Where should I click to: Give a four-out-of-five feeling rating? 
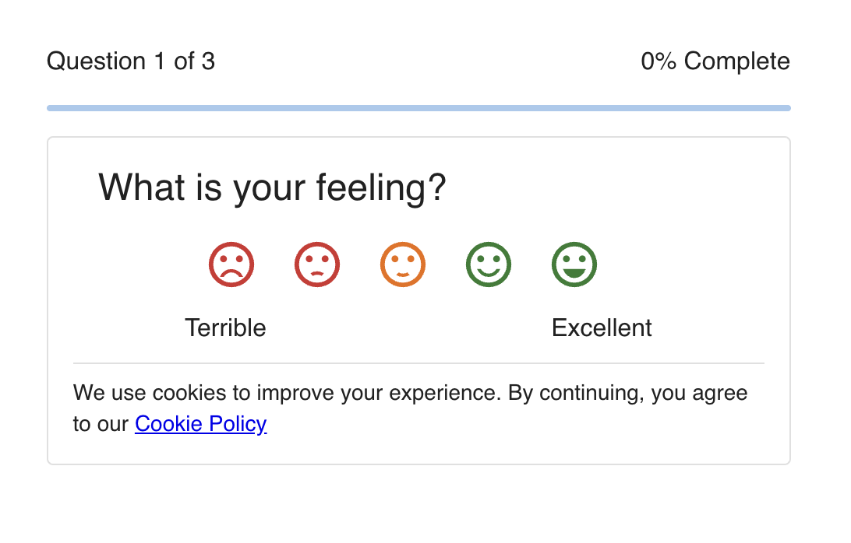[x=489, y=264]
